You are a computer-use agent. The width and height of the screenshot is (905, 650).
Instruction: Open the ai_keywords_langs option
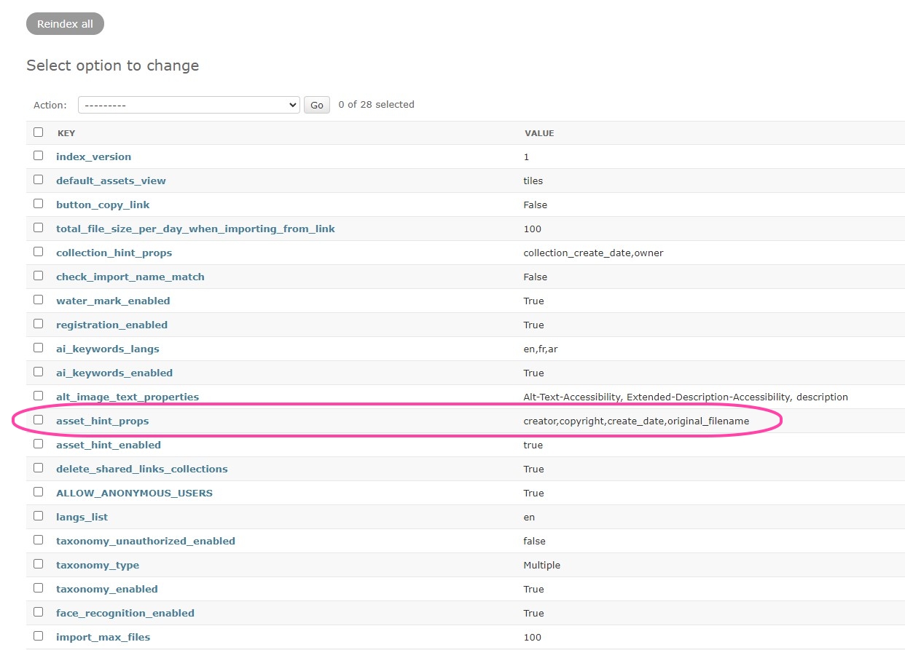click(x=108, y=349)
